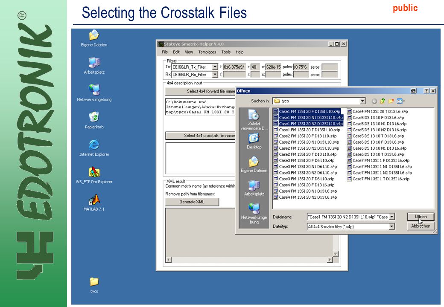Open the Arbeitsplatz desktop icon

(94, 66)
